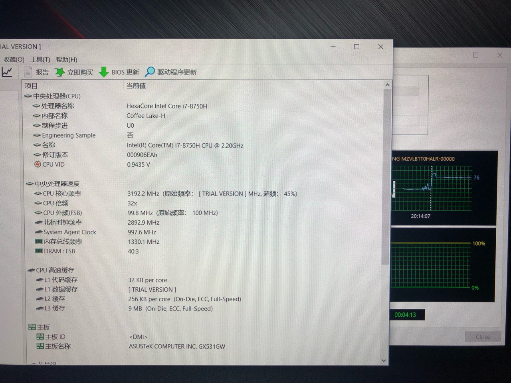Click the 内存总线频率 green memory module icon

click(38, 242)
